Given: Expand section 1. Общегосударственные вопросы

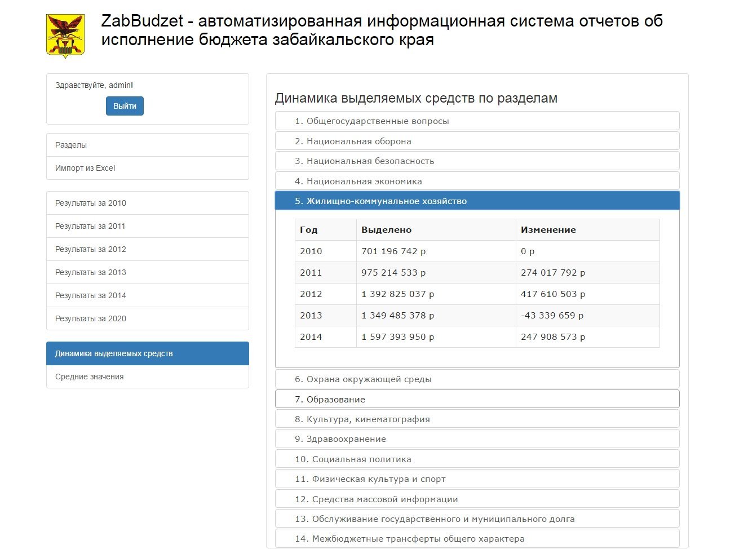Looking at the screenshot, I should [x=477, y=121].
